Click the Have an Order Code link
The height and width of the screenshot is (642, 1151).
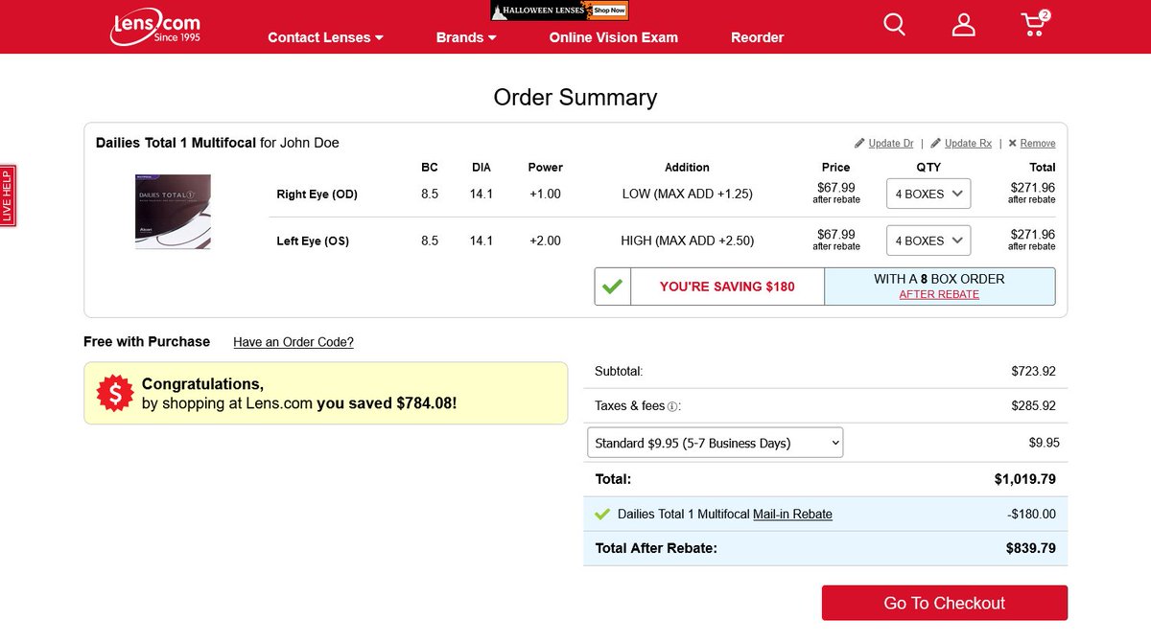(294, 342)
